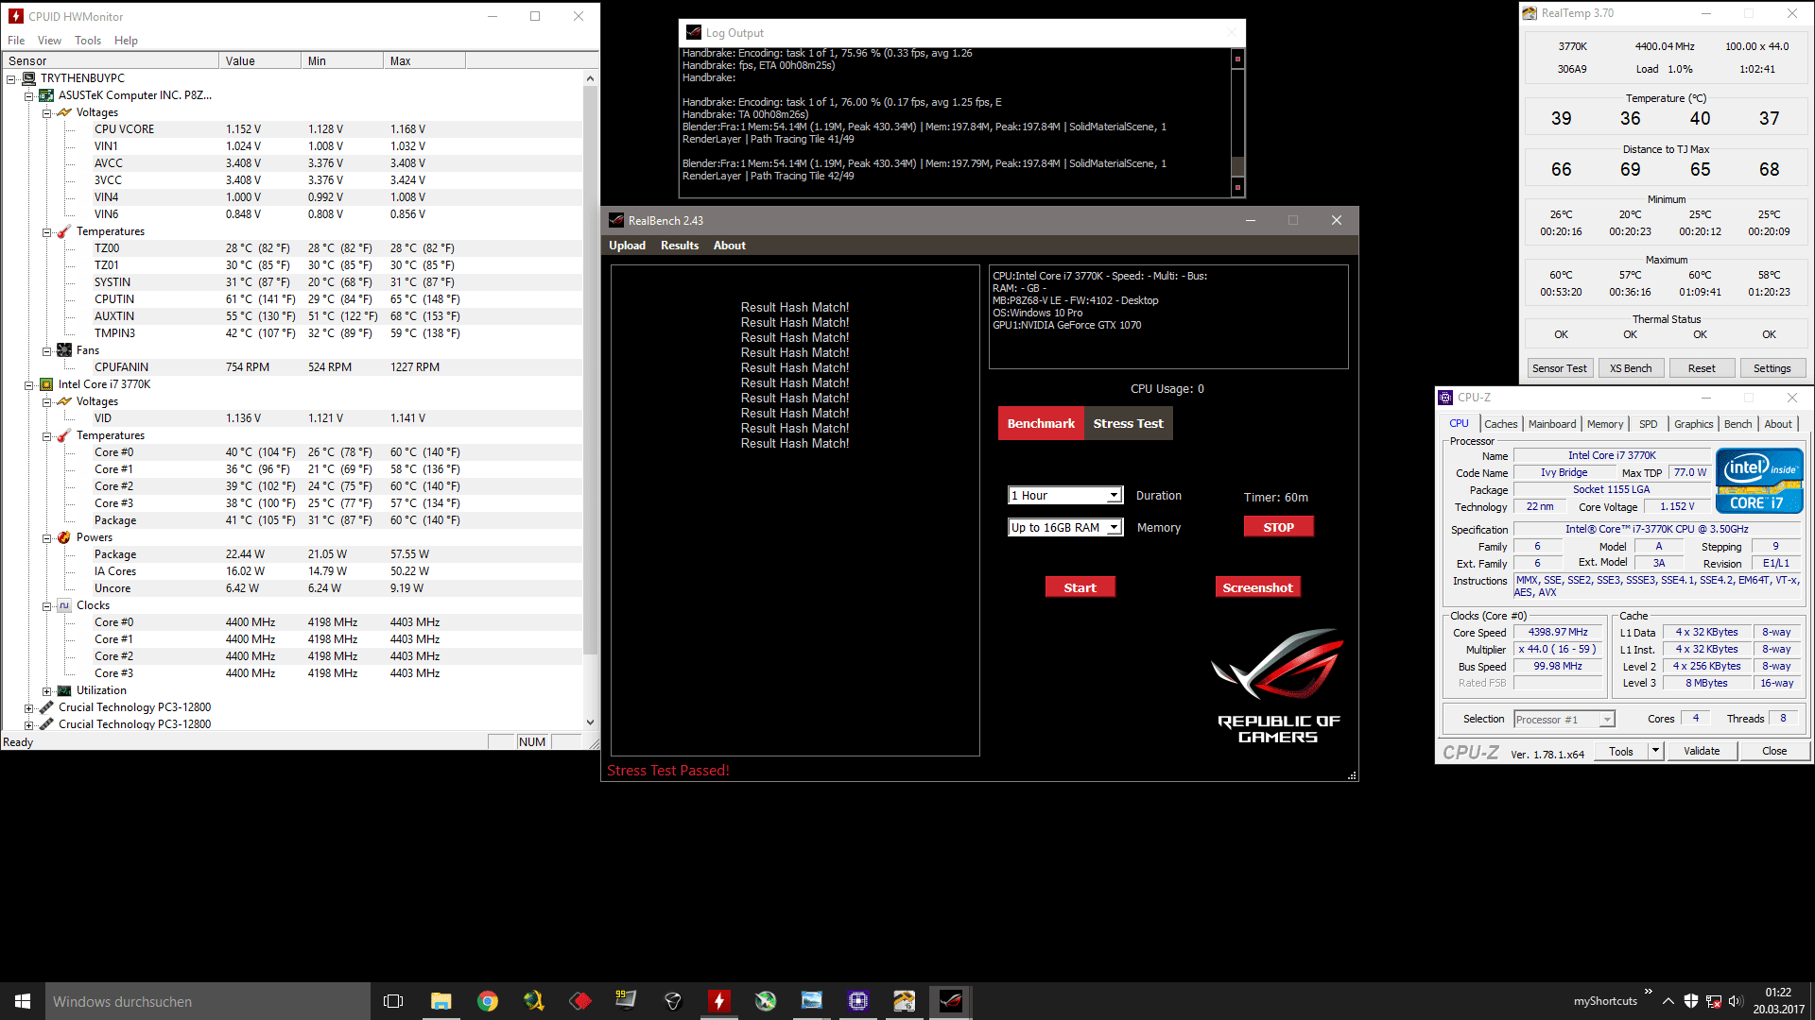Click the CPU-Z title bar chip icon
The height and width of the screenshot is (1020, 1815).
click(x=1445, y=398)
